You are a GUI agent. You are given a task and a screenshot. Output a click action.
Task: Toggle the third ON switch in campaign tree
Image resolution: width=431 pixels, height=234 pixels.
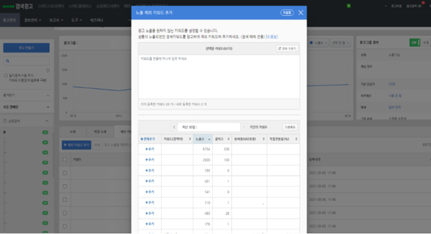coord(45,153)
